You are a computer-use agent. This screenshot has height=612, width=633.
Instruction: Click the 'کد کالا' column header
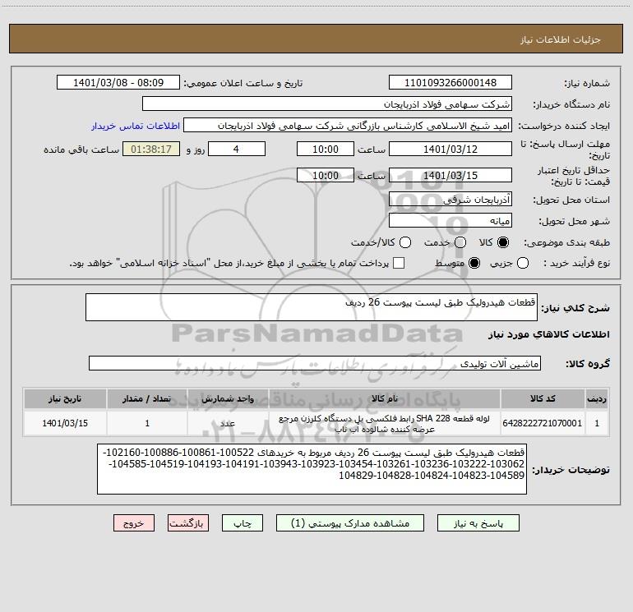coord(543,398)
